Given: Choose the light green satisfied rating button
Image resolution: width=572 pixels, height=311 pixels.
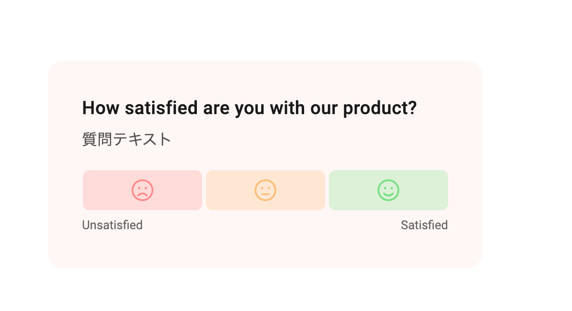Looking at the screenshot, I should point(388,190).
